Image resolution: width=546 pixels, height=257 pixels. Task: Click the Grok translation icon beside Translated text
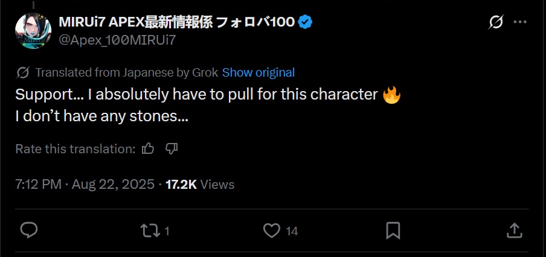click(x=22, y=72)
